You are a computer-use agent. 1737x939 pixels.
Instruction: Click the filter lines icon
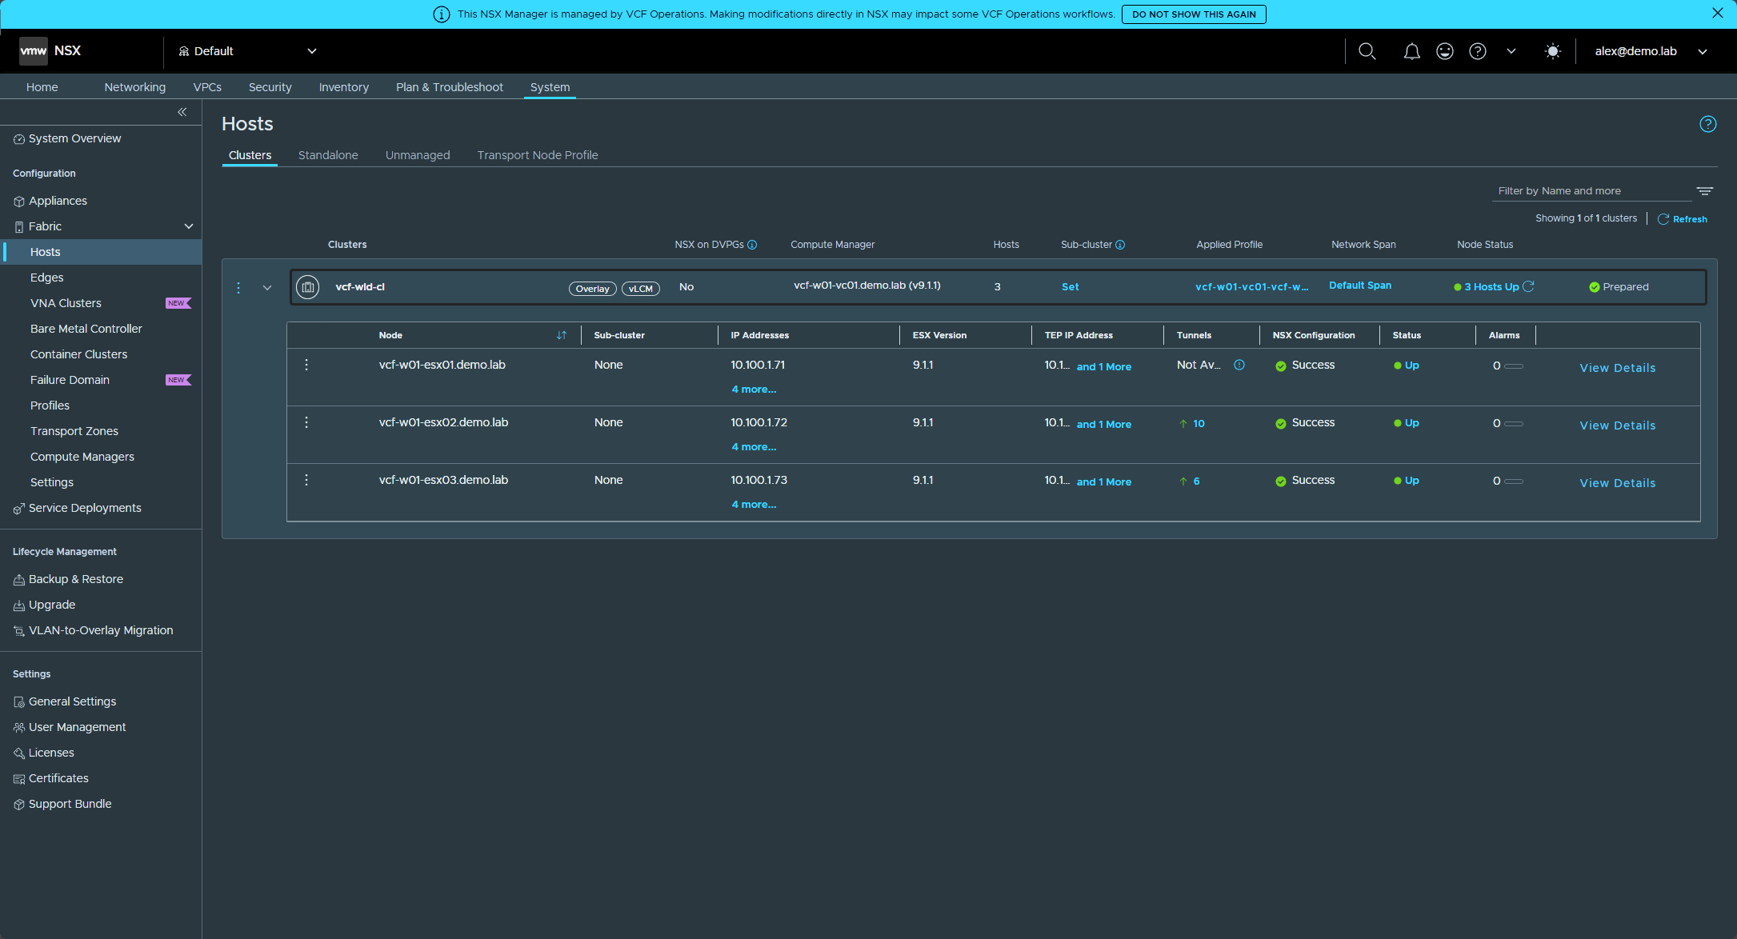[x=1705, y=191]
